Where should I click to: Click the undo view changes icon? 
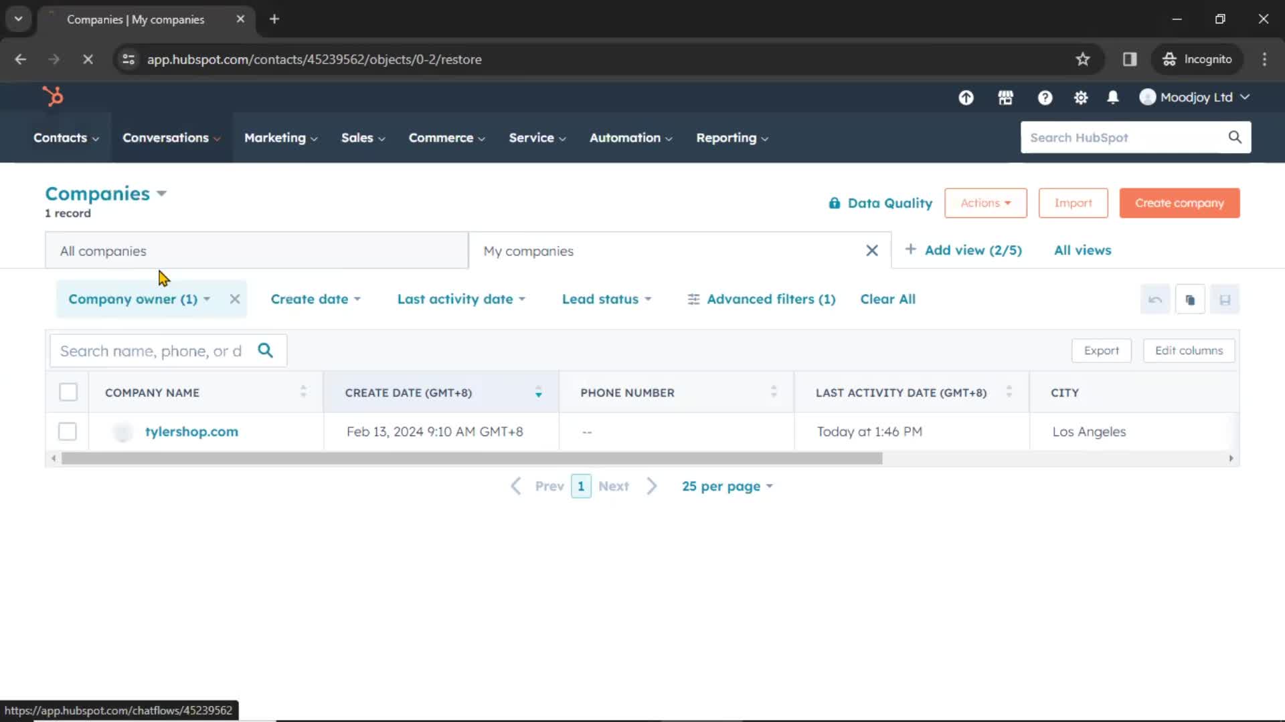coord(1155,299)
